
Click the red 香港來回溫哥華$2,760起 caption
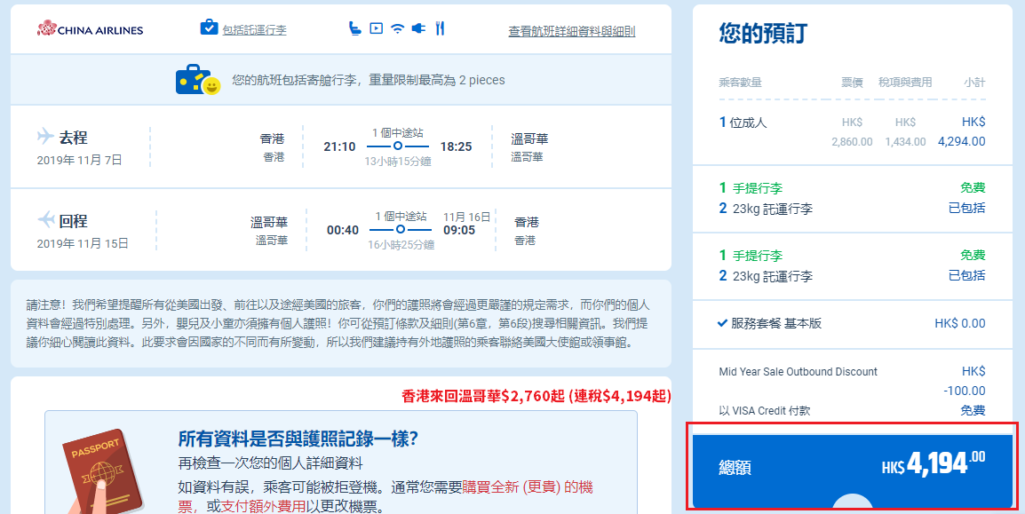pos(536,396)
